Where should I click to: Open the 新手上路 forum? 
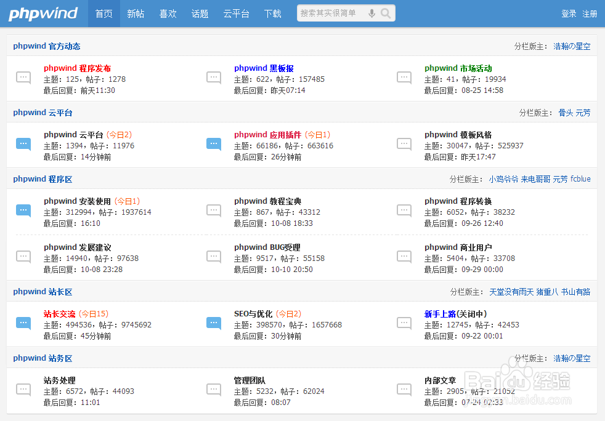coord(441,314)
